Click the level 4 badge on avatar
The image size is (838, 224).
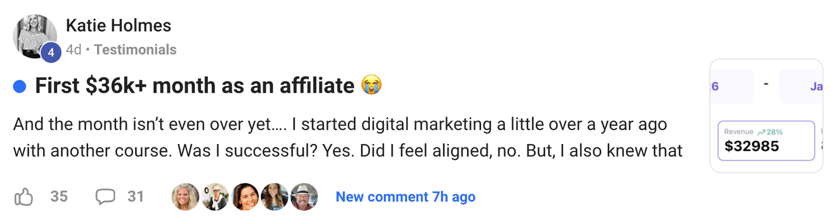coord(51,53)
